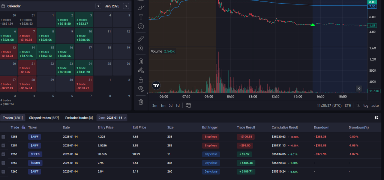Sort by Trade Result column header
384x180 pixels.
[246, 127]
